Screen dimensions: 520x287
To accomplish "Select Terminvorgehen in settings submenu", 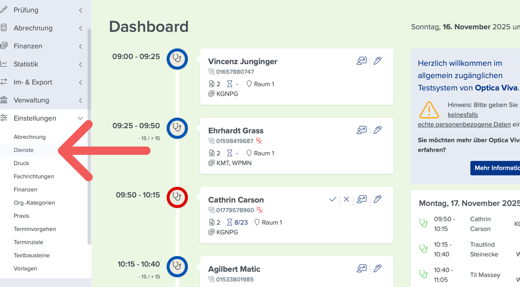I will pos(35,229).
